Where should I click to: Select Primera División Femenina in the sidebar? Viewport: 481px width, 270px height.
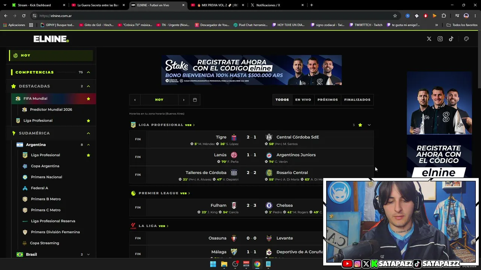55,232
